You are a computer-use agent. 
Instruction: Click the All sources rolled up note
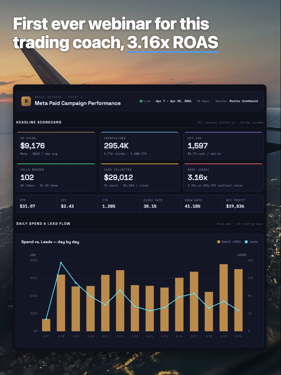pyautogui.click(x=230, y=122)
